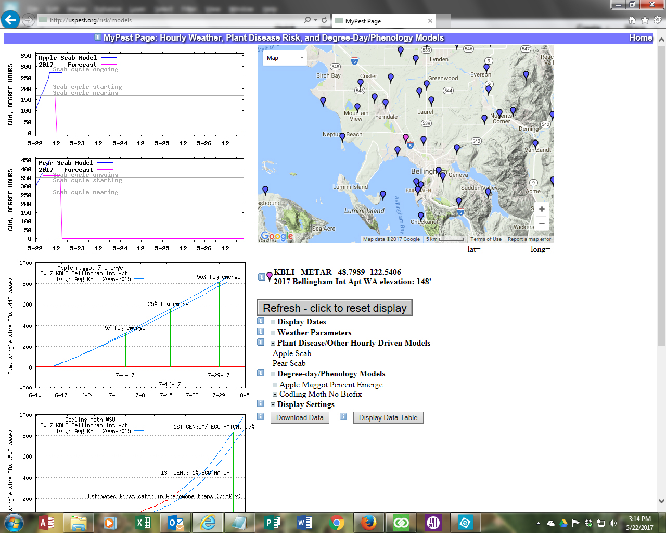Click the Windows Start button
The image size is (666, 533).
coord(14,523)
